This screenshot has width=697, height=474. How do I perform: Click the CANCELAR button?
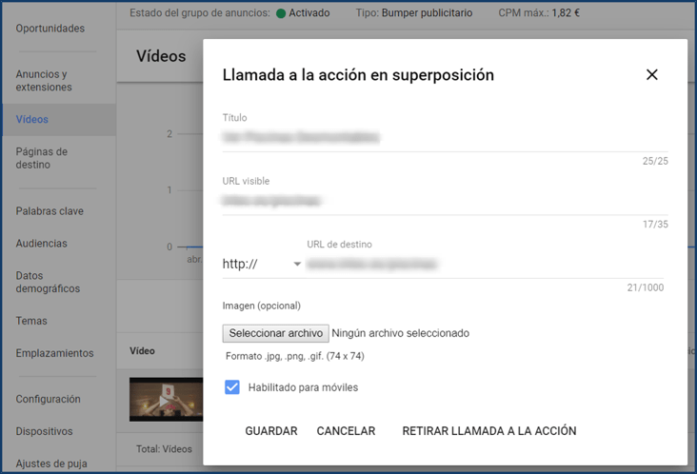346,431
